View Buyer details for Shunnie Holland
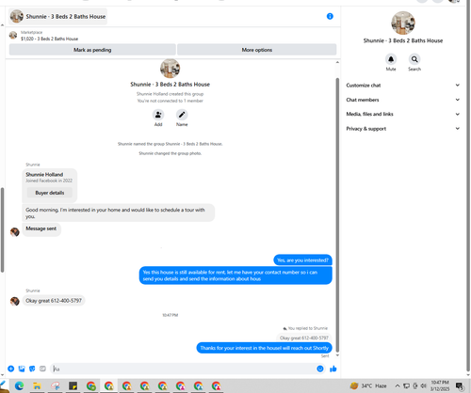 point(50,193)
